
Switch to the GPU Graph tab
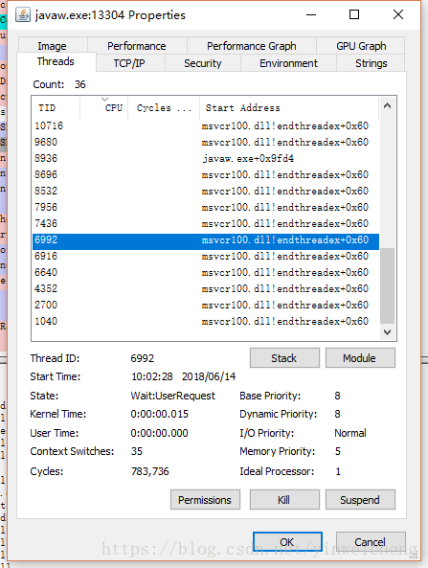click(x=361, y=46)
